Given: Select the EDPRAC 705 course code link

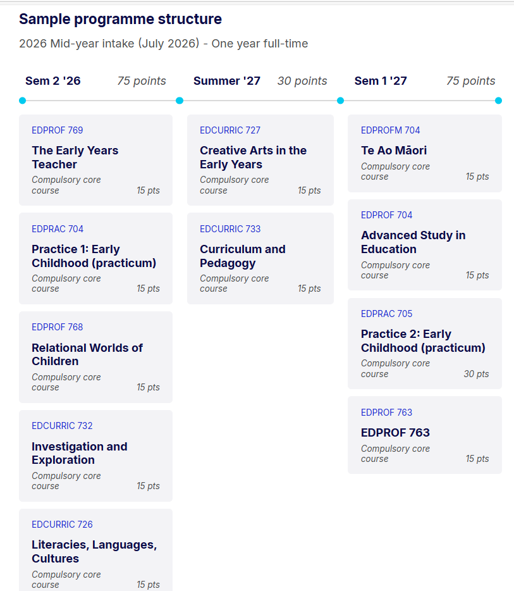Looking at the screenshot, I should [386, 314].
